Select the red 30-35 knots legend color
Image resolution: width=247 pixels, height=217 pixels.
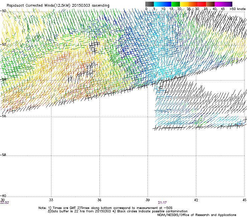pyautogui.click(x=202, y=4)
